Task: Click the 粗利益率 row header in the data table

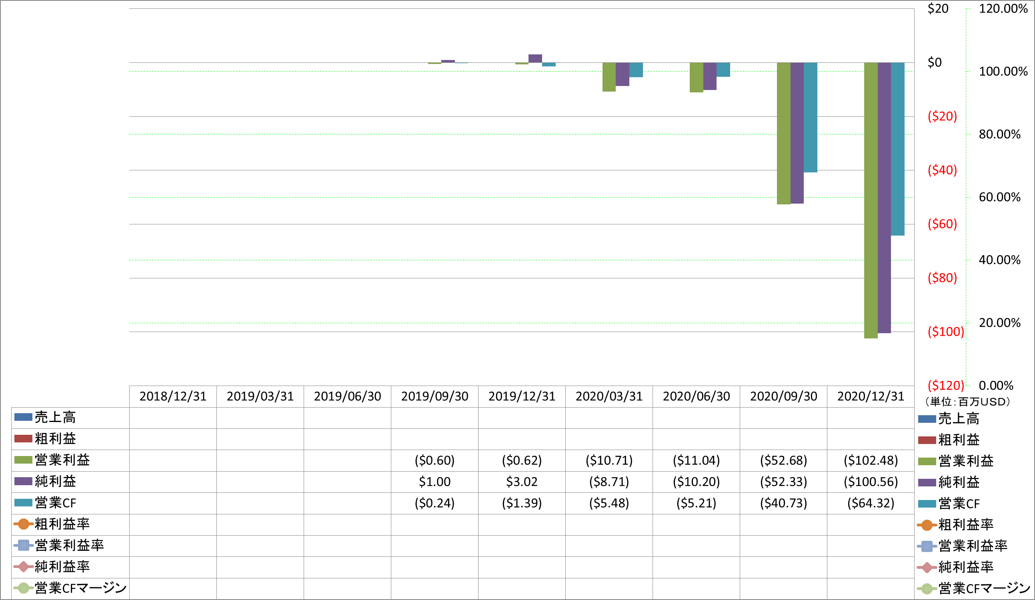Action: [x=70, y=524]
